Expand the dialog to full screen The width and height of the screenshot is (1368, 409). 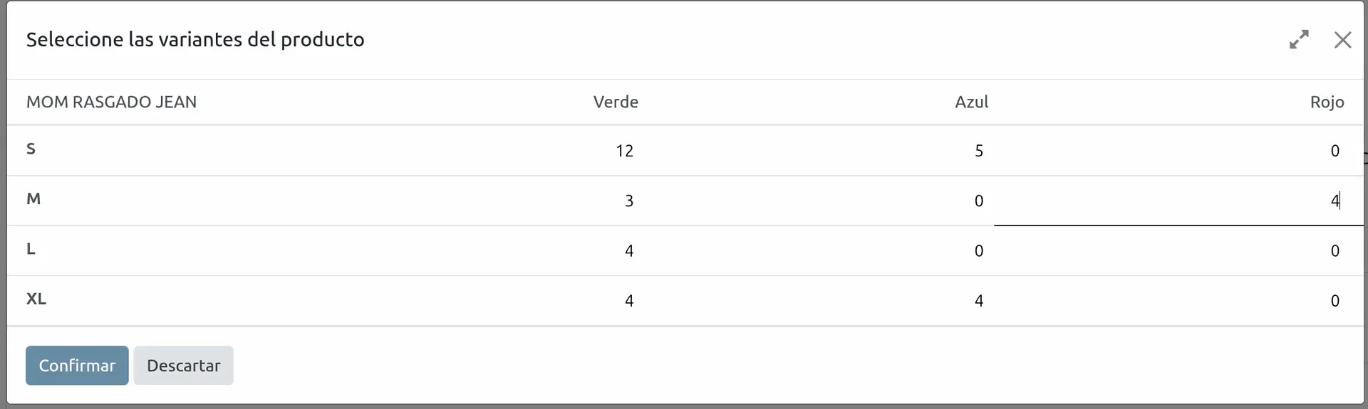[1299, 40]
